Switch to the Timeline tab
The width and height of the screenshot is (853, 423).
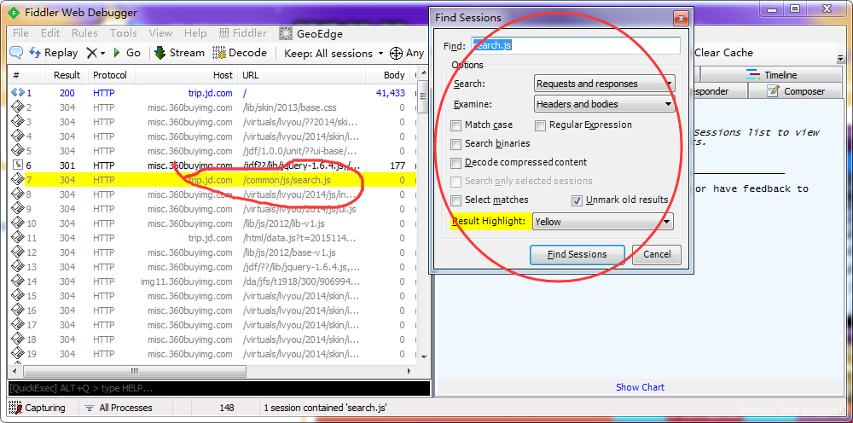772,75
